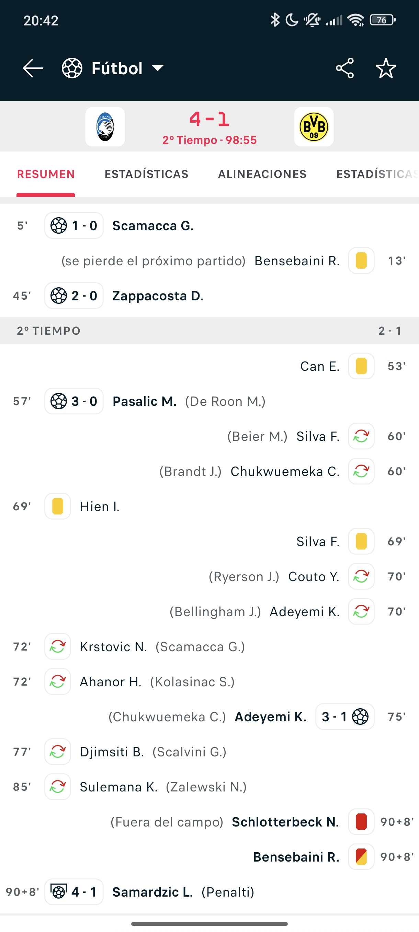Tap the back arrow in header

[x=33, y=68]
